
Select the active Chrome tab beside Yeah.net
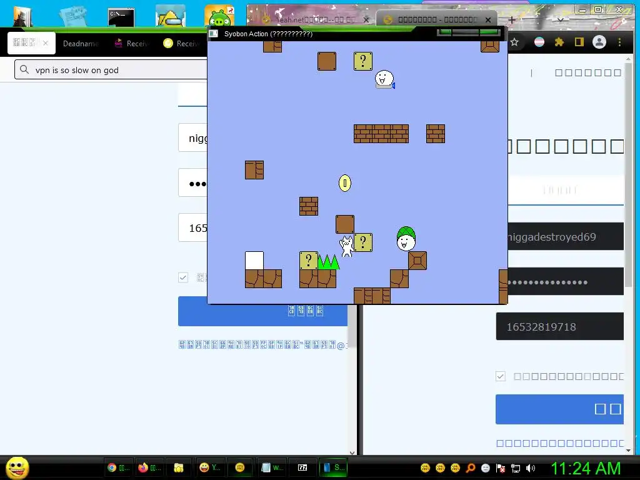[437, 19]
